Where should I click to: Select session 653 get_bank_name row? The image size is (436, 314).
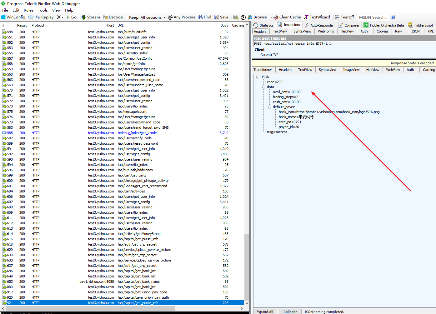tap(123, 282)
